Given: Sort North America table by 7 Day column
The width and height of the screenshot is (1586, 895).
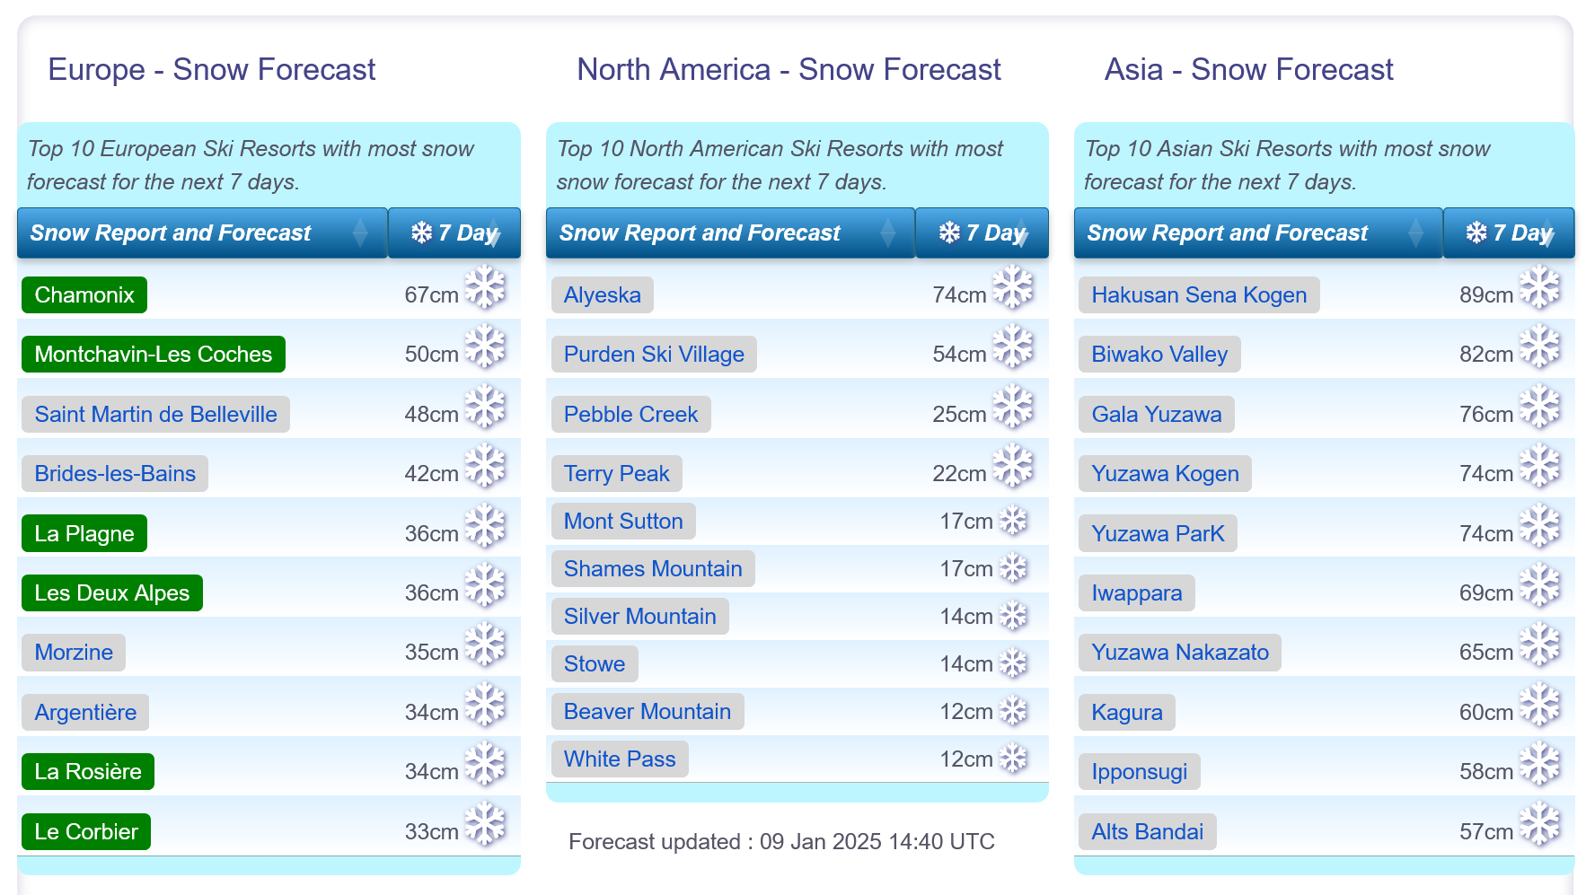Looking at the screenshot, I should (x=982, y=233).
